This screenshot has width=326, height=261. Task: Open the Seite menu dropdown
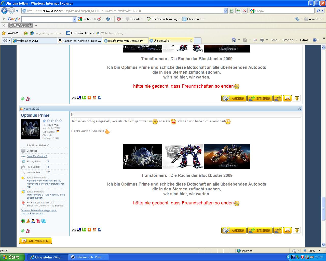click(x=275, y=40)
